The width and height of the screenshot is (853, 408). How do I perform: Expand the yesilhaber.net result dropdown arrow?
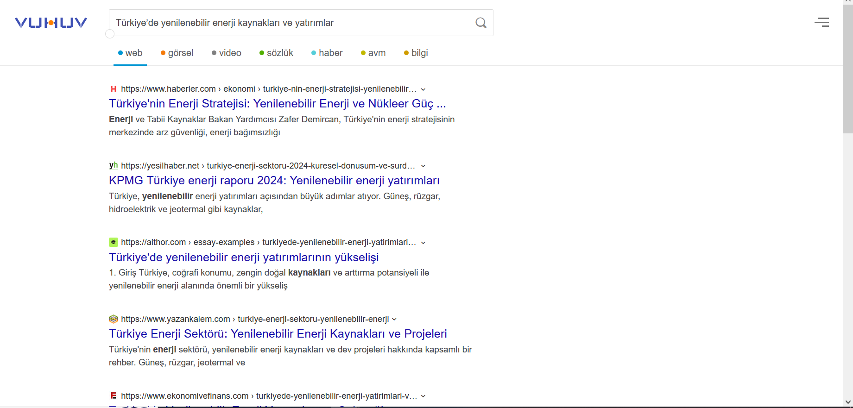point(423,166)
